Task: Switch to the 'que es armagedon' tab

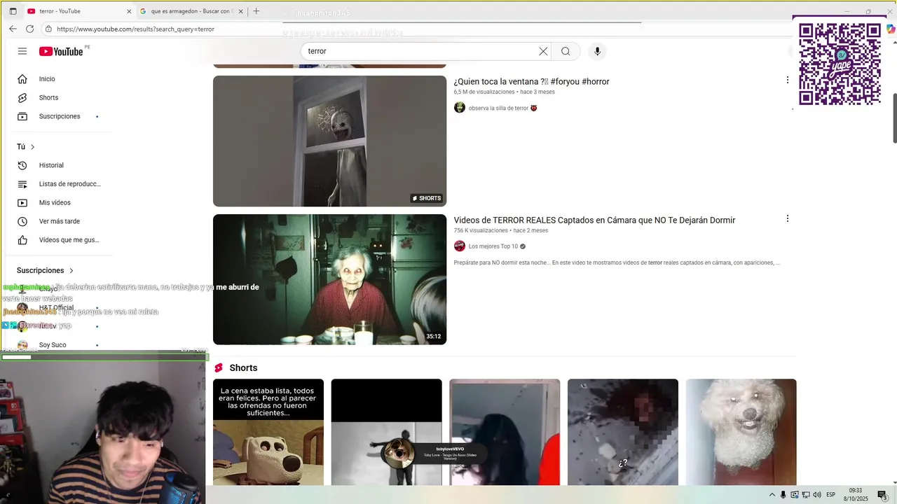Action: coord(191,11)
